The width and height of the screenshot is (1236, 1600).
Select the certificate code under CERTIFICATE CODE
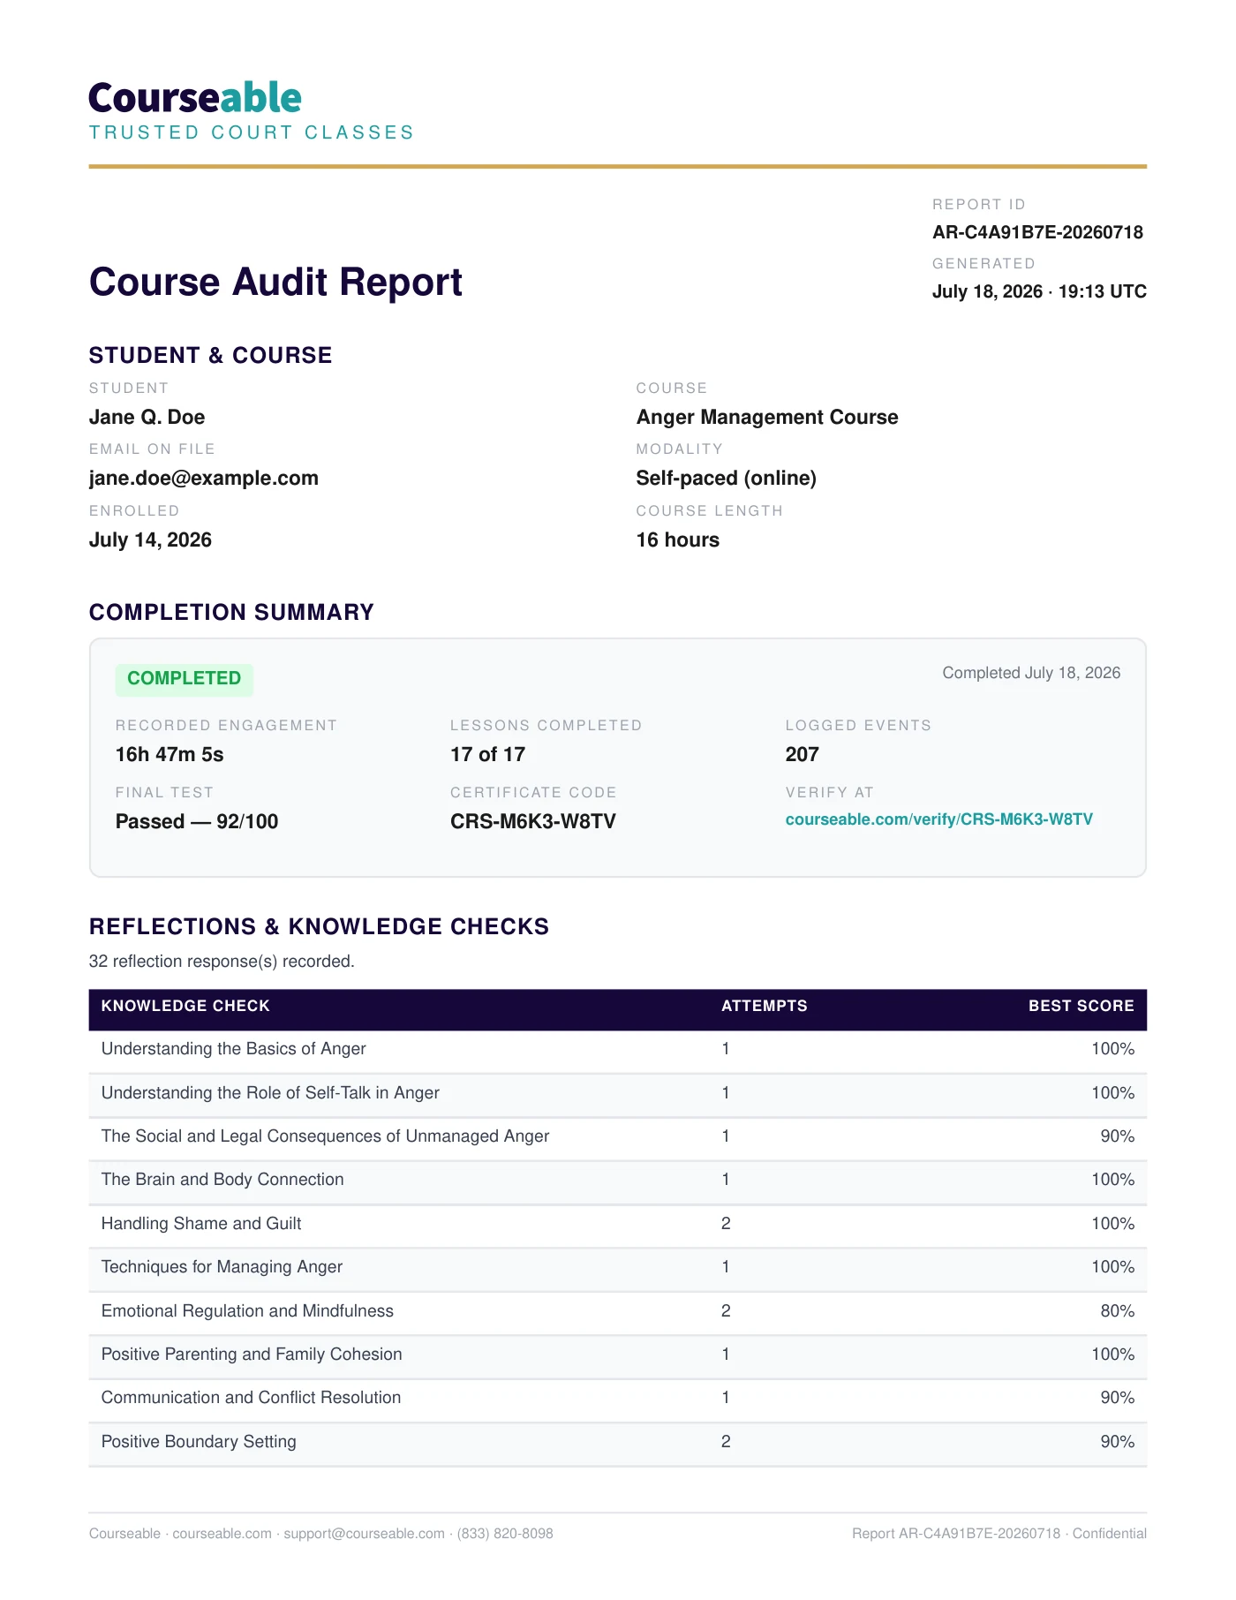tap(533, 821)
